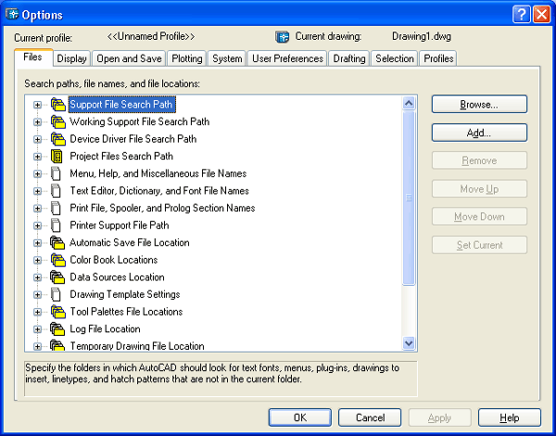Click the Tool Palettes File Locations folder icon
The image size is (556, 436).
[57, 312]
